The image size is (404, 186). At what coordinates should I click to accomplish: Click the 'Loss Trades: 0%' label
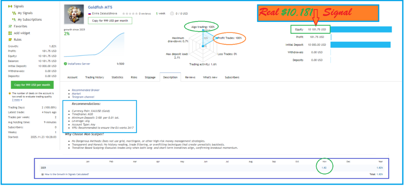pos(227,54)
